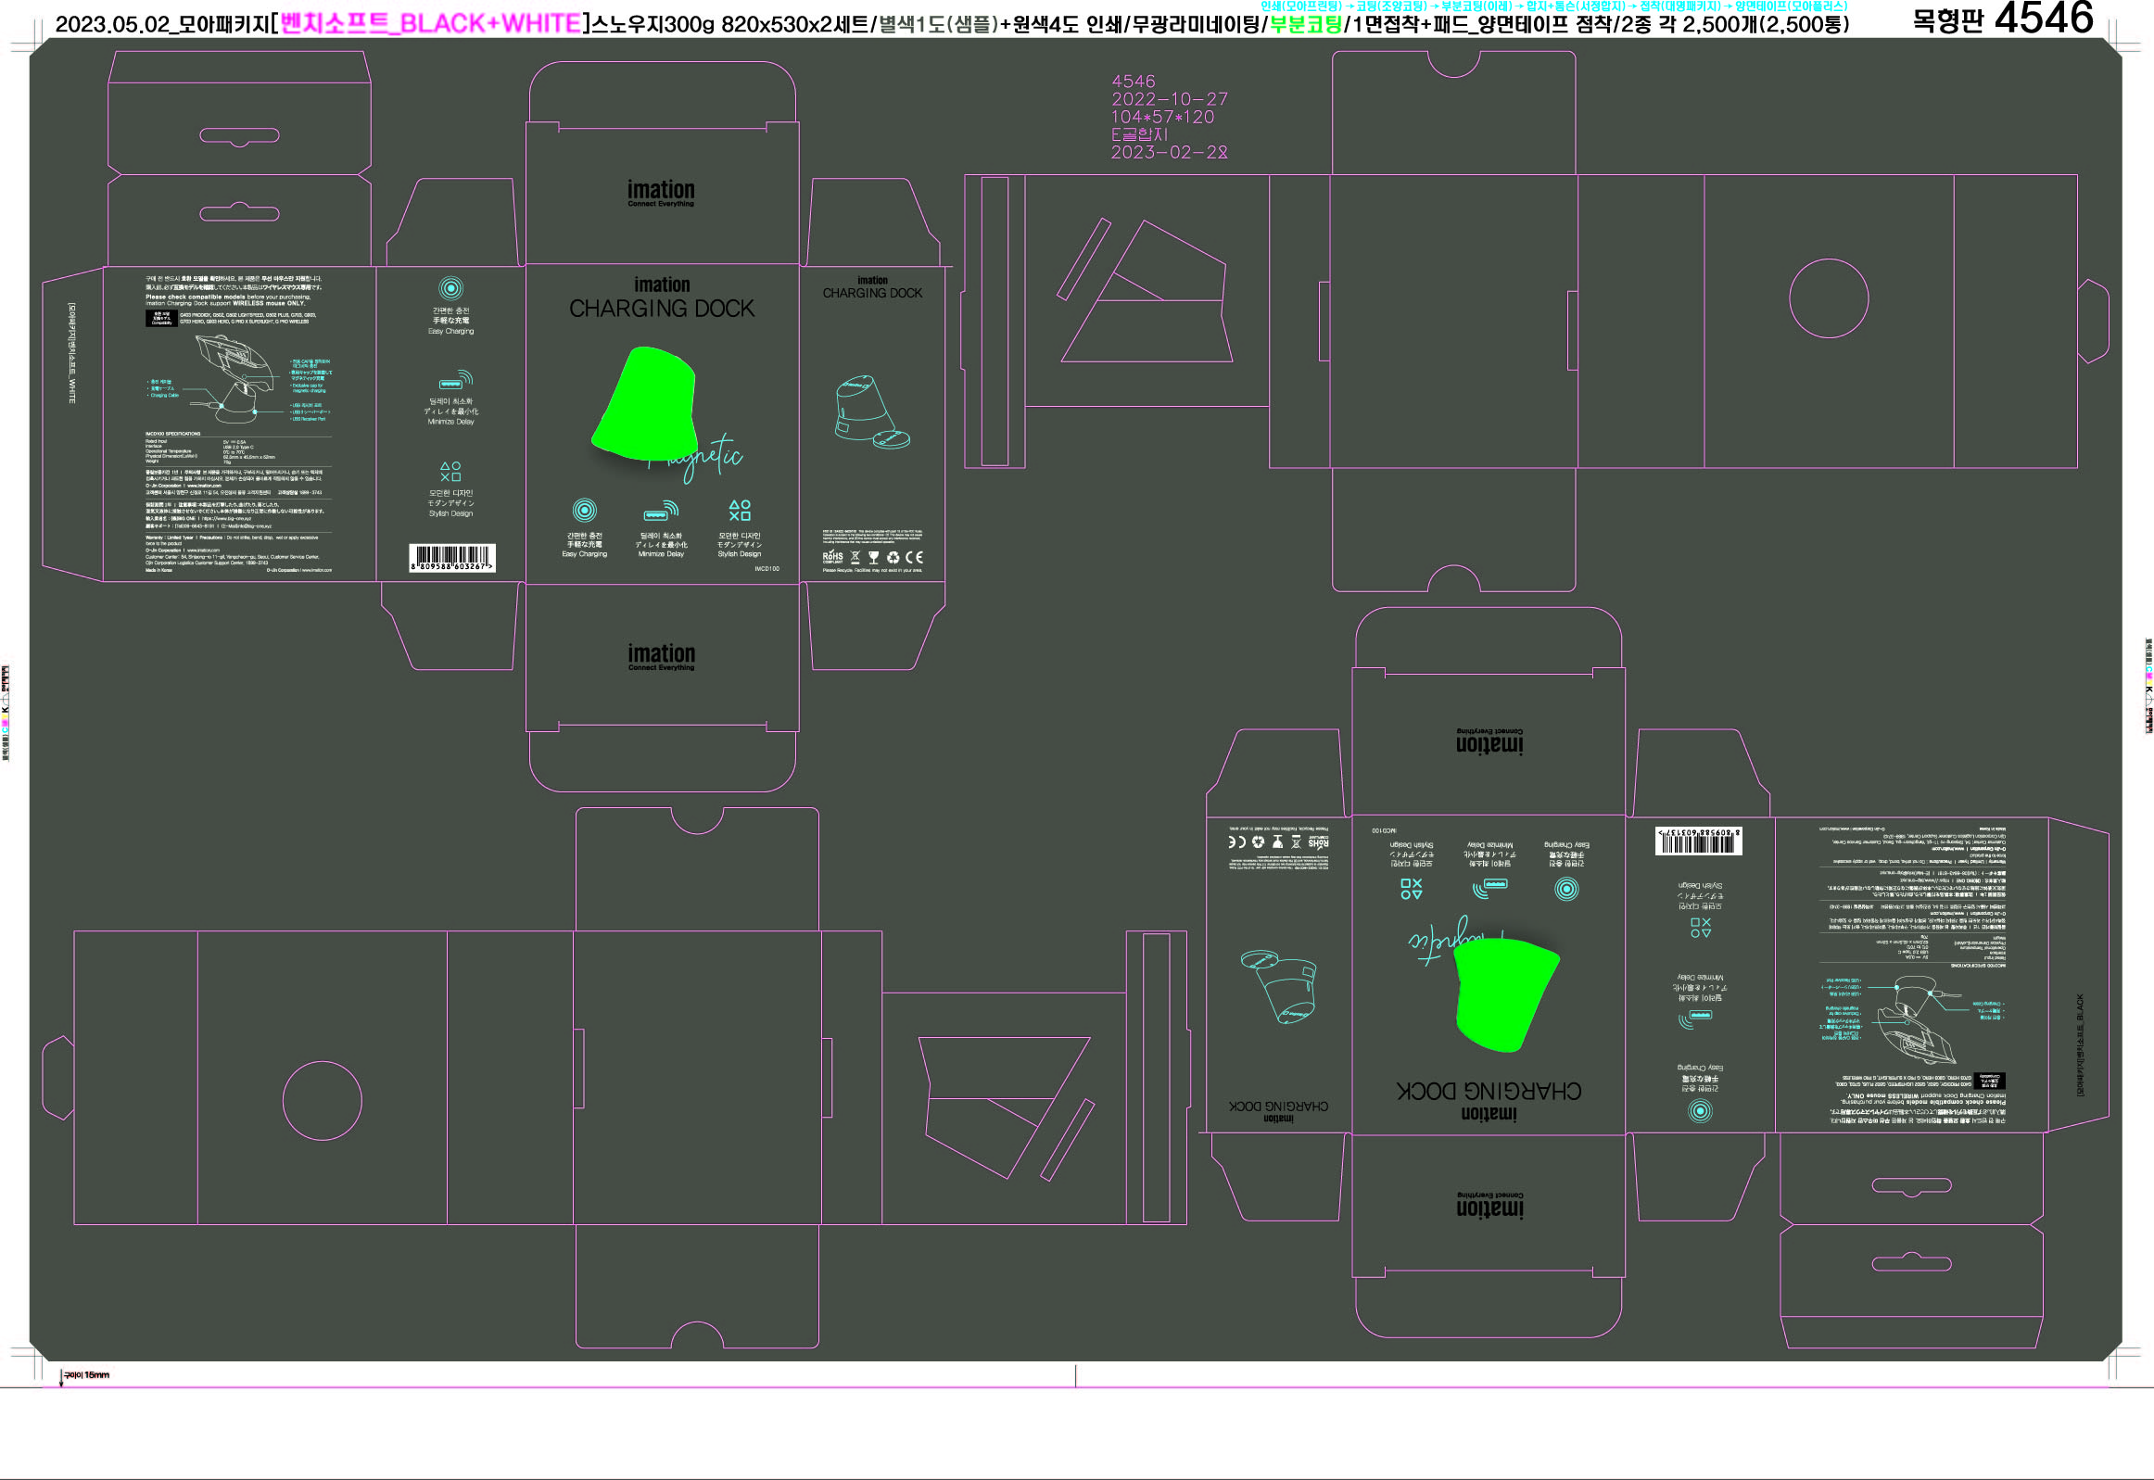Click Stylish Design shapes icon on upright front panel

point(739,510)
